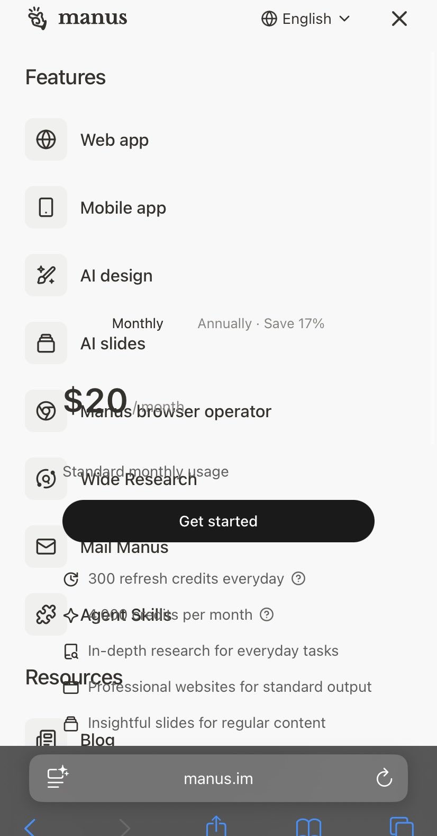Open the Web app globe icon
This screenshot has width=437, height=836.
[46, 139]
